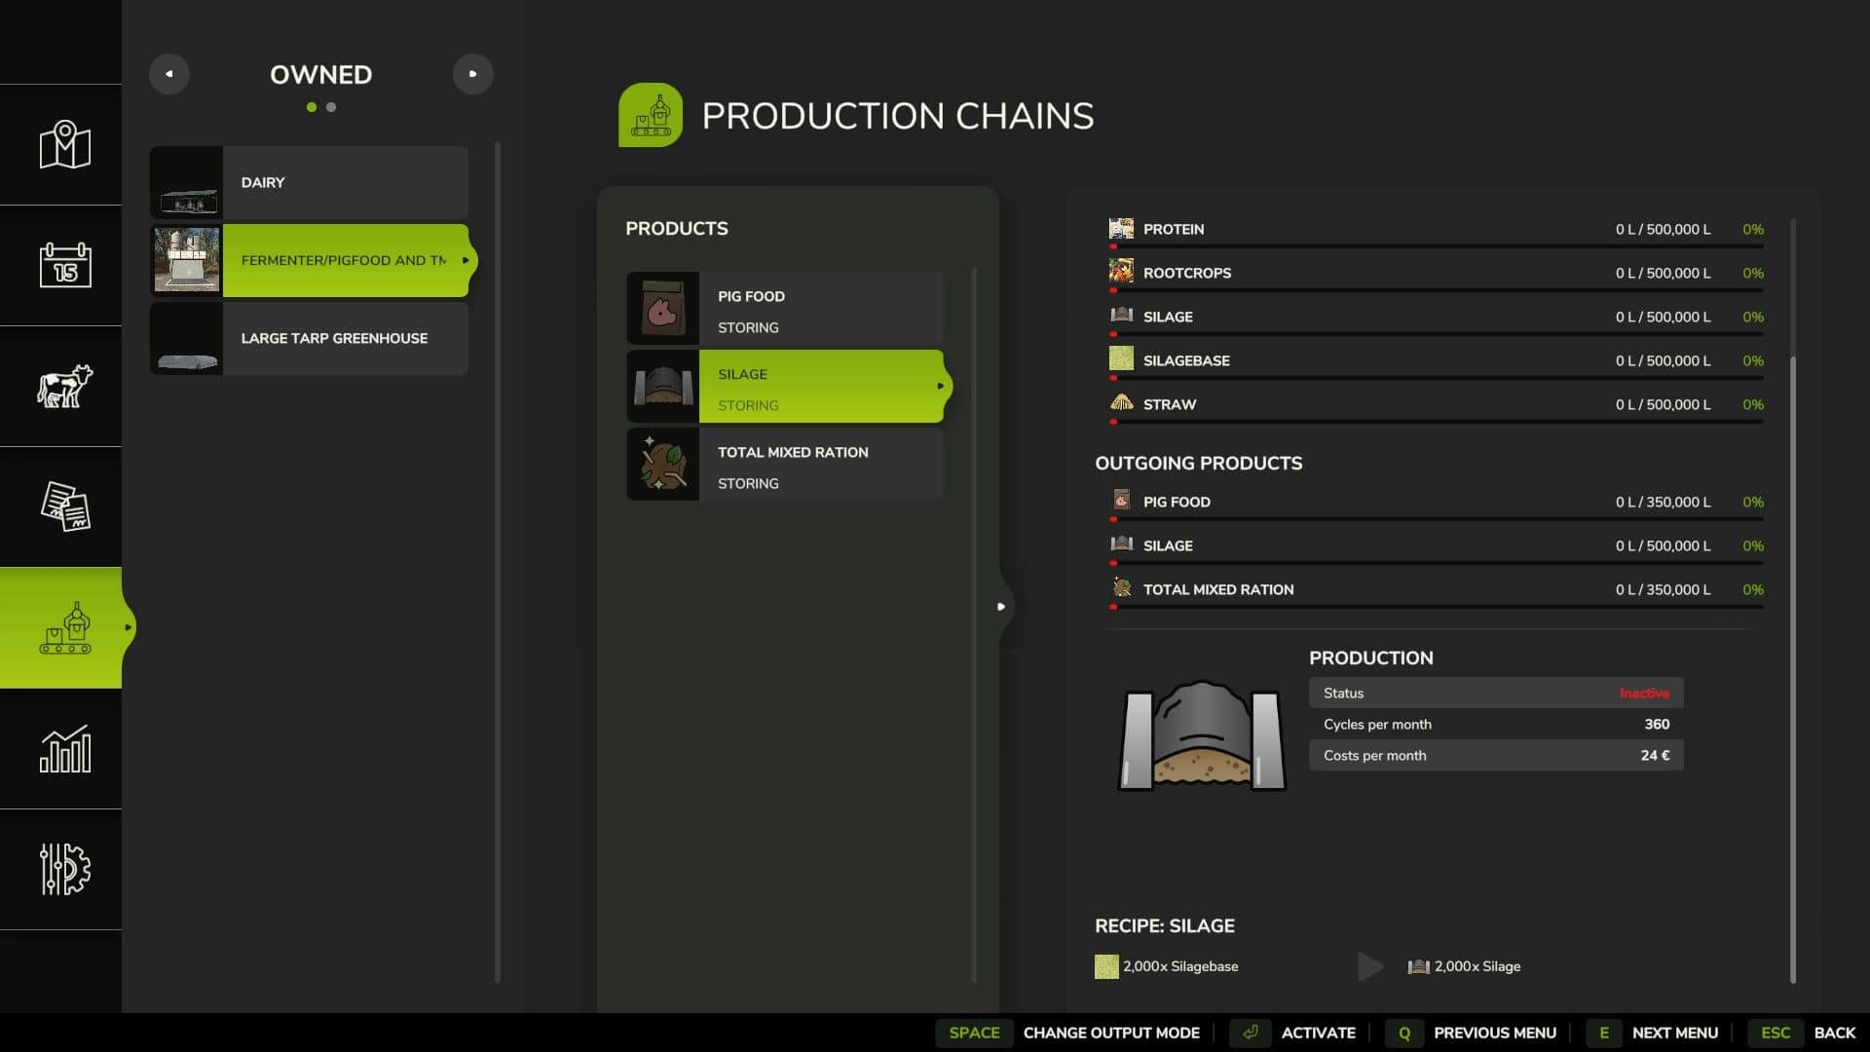Viewport: 1870px width, 1052px height.
Task: Choose Total Mixed Ration product entry
Action: point(785,465)
